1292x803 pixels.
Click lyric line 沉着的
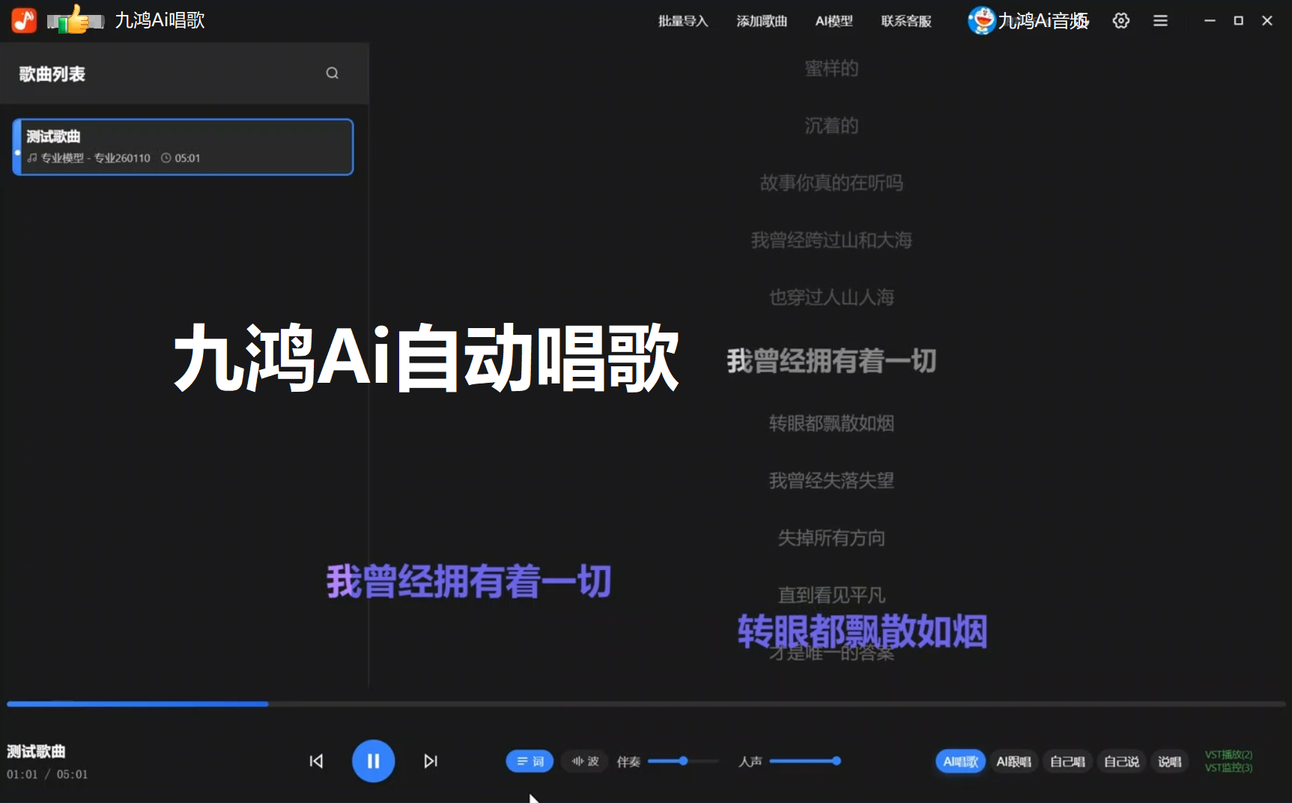tap(831, 125)
